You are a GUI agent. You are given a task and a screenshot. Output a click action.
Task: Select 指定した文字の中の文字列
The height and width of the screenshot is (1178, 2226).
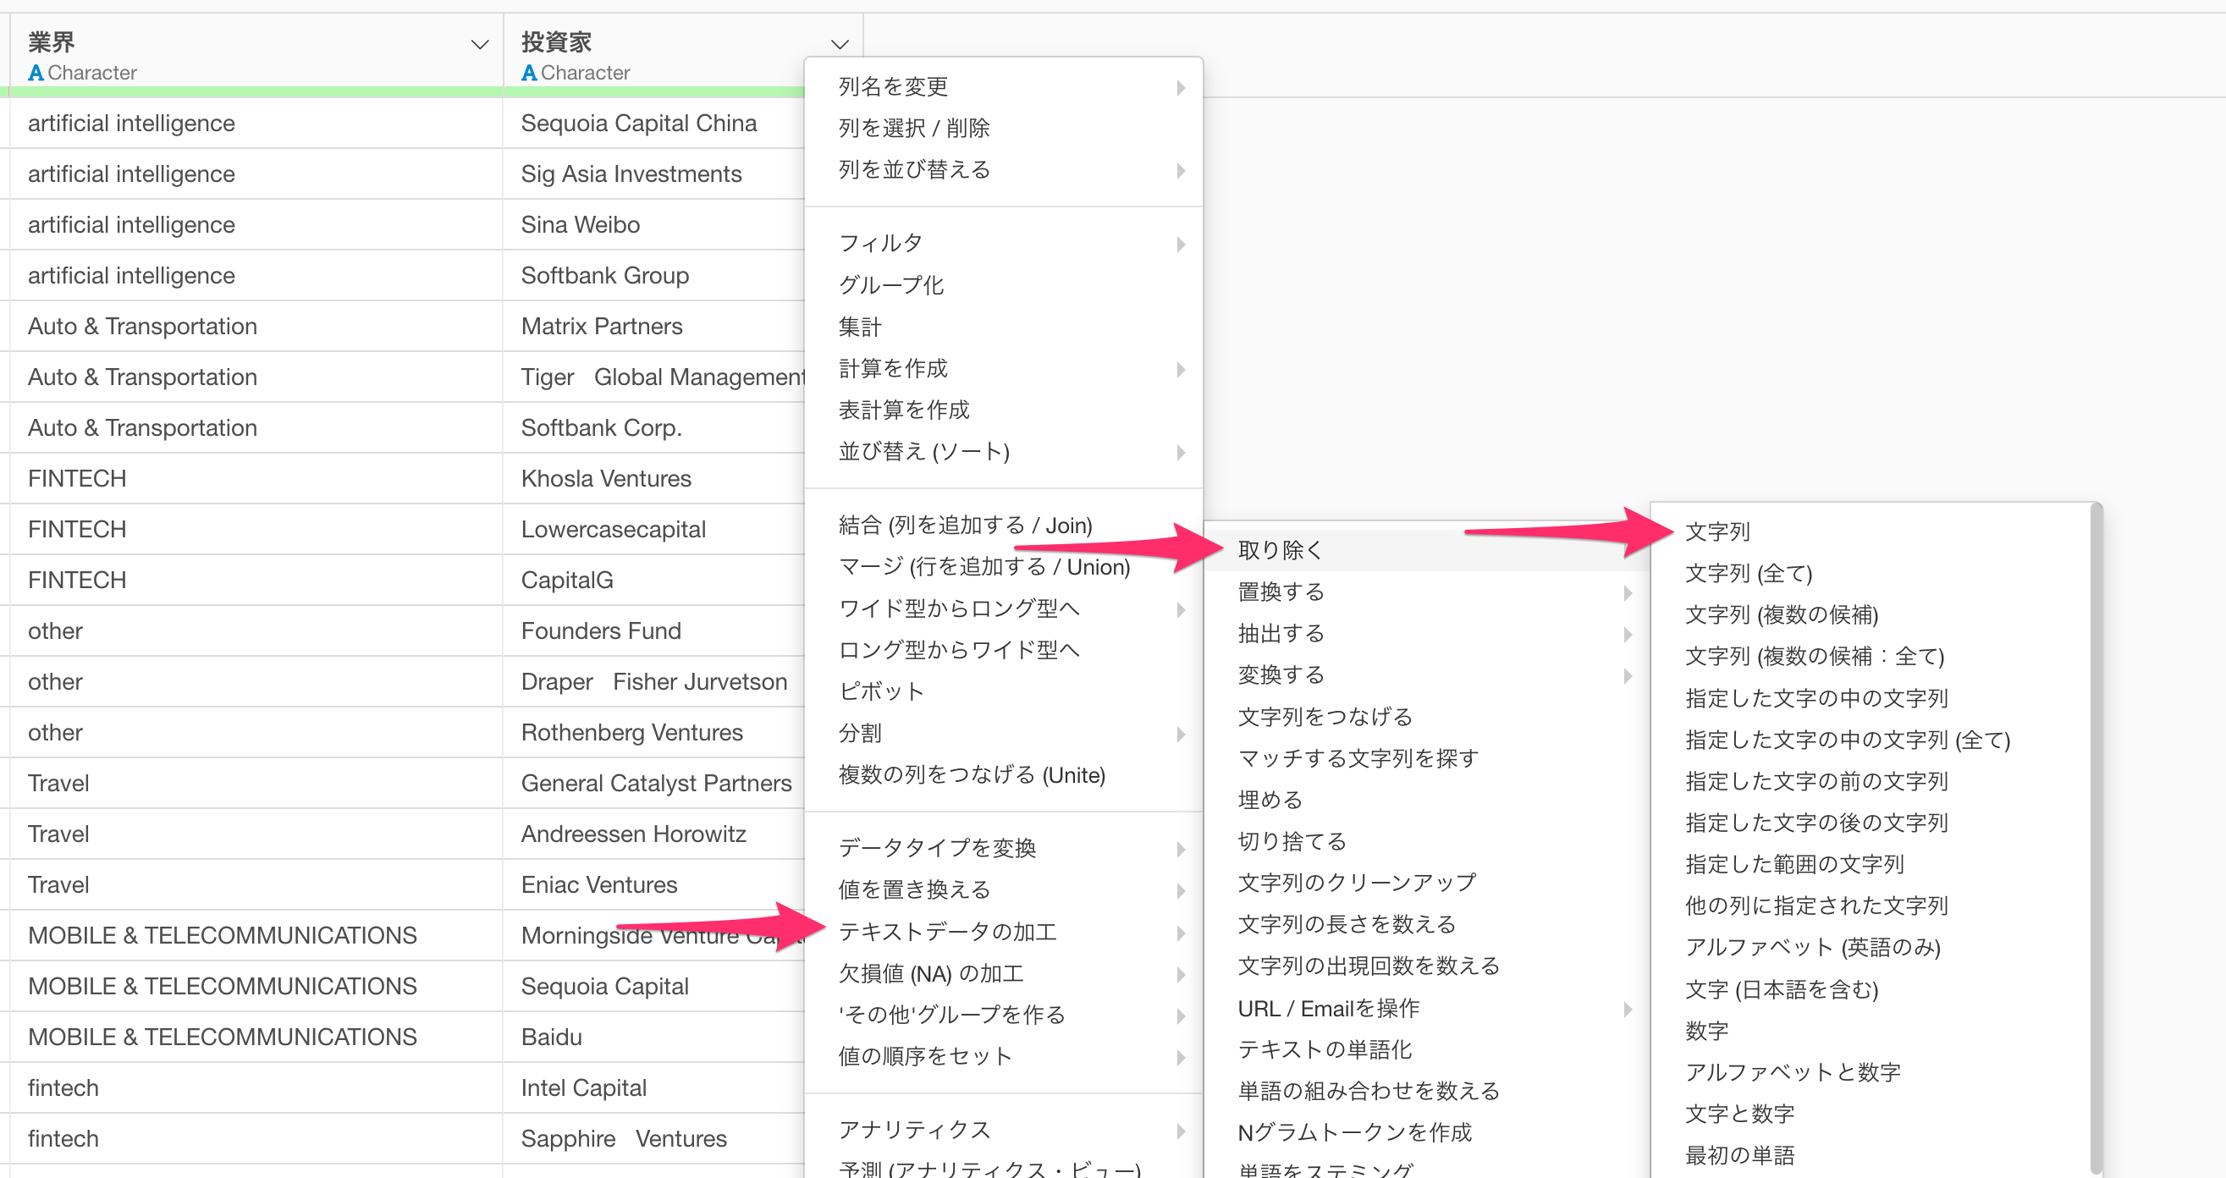pos(1871,698)
